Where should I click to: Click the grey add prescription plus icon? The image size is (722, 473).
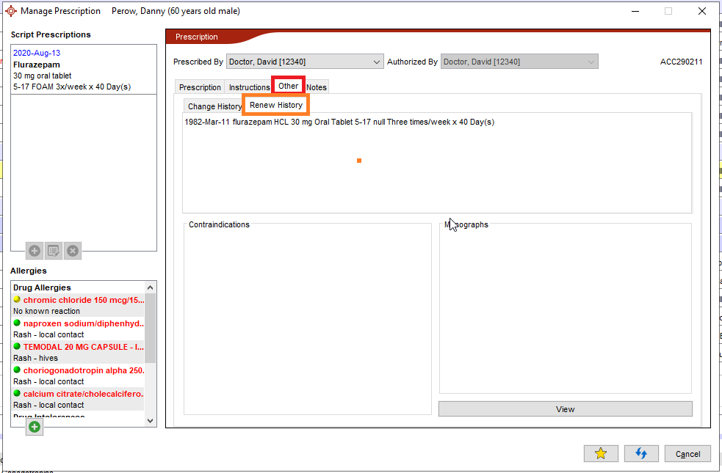(35, 251)
